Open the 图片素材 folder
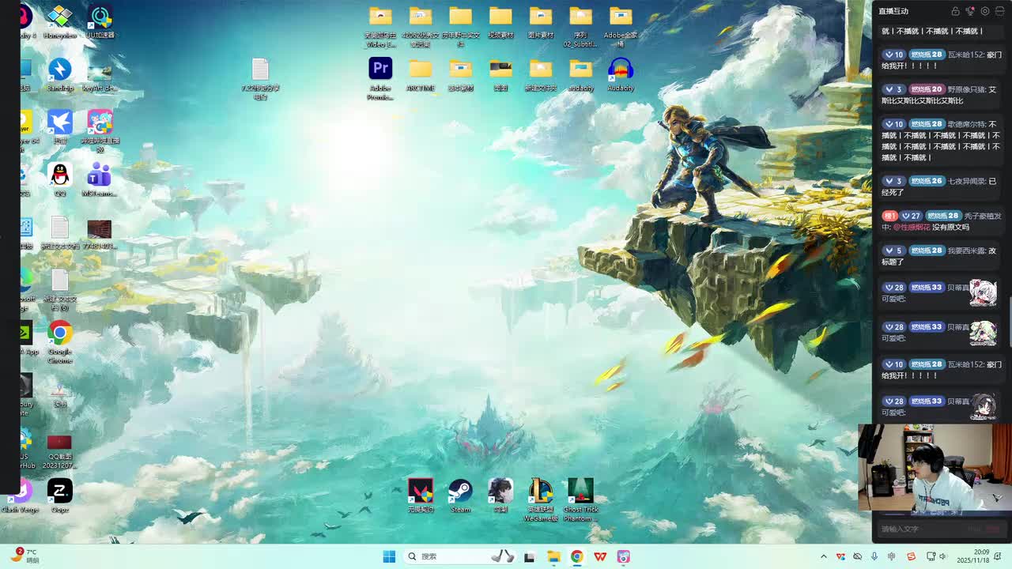 pyautogui.click(x=541, y=22)
